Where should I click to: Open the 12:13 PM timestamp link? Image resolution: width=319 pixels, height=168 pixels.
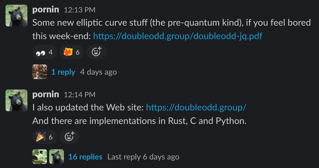80,10
